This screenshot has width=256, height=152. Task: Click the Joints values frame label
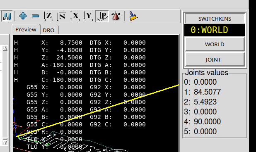coord(207,73)
